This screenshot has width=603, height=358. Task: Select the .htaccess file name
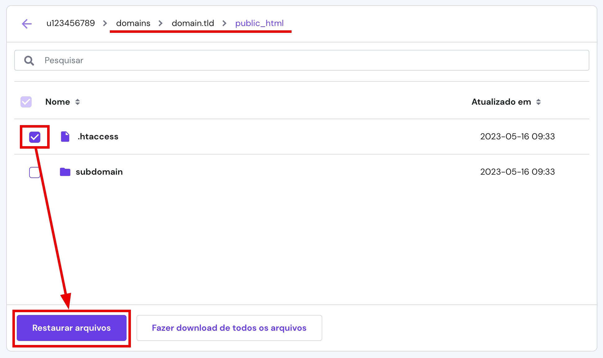[x=98, y=136]
